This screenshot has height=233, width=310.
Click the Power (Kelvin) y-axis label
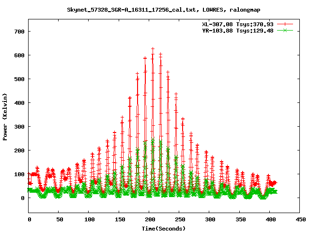coord(5,116)
